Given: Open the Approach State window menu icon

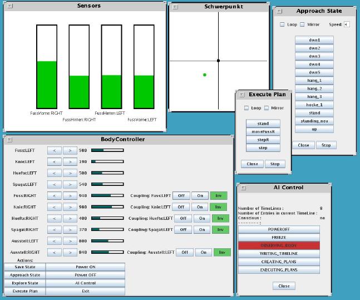Looking at the screenshot, I should point(279,11).
